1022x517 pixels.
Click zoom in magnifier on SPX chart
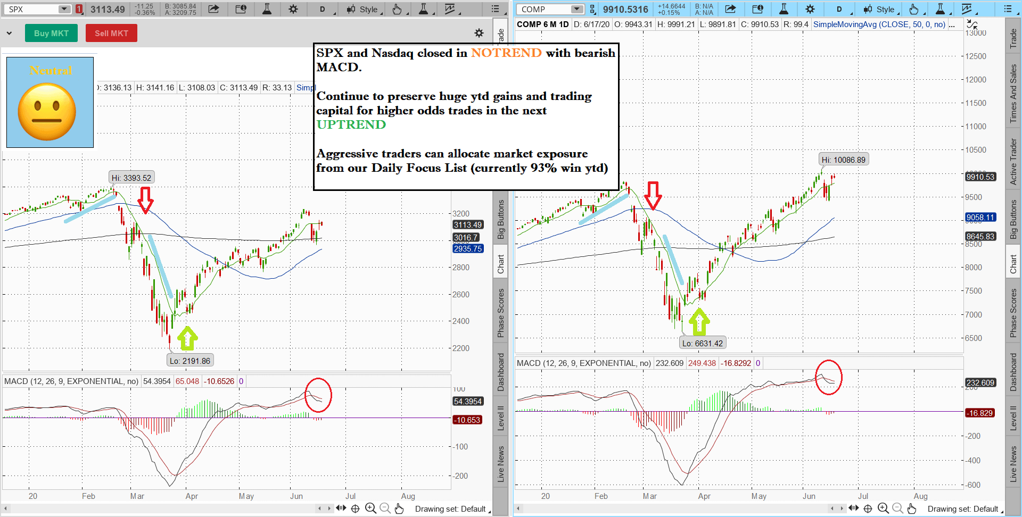coord(370,508)
